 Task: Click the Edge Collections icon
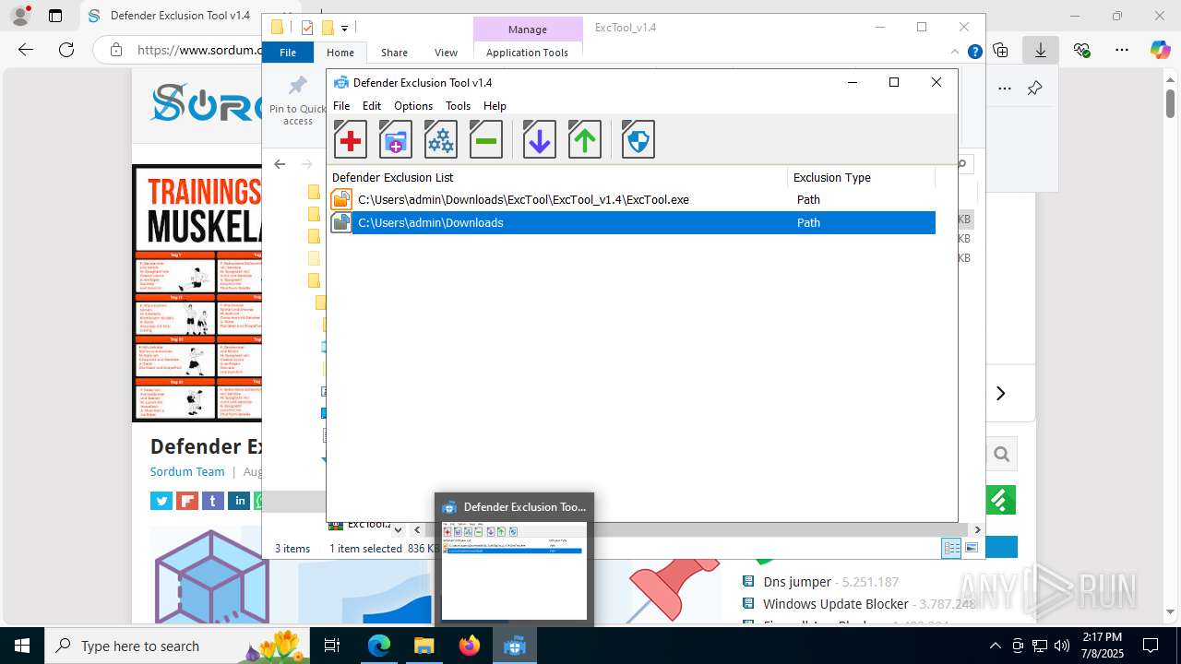(1000, 50)
